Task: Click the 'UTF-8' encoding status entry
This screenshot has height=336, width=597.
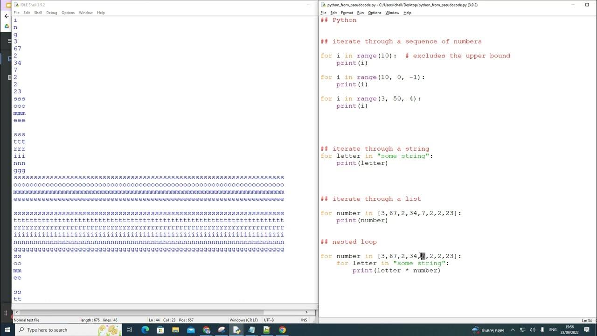Action: 269,320
